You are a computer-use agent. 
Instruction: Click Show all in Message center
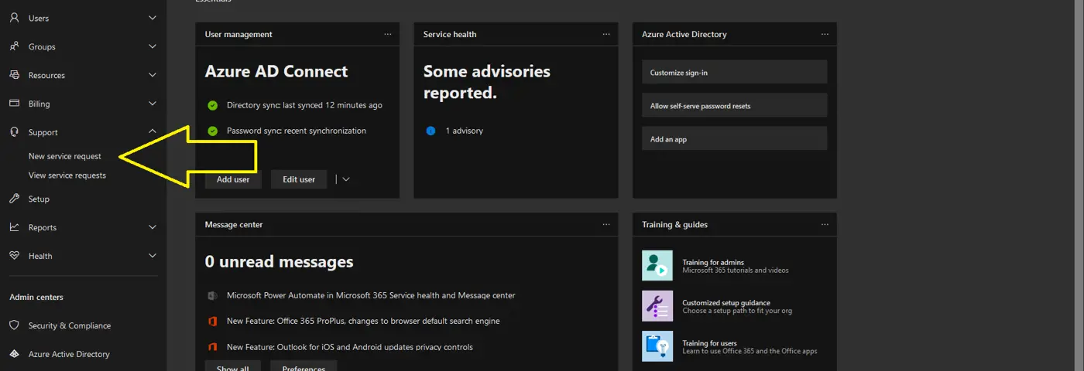pos(233,366)
